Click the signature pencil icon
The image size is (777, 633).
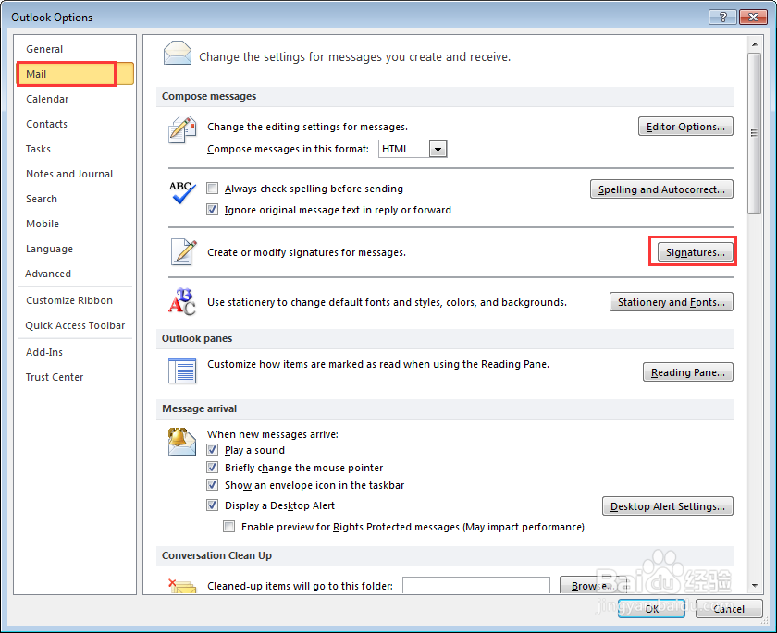(183, 252)
